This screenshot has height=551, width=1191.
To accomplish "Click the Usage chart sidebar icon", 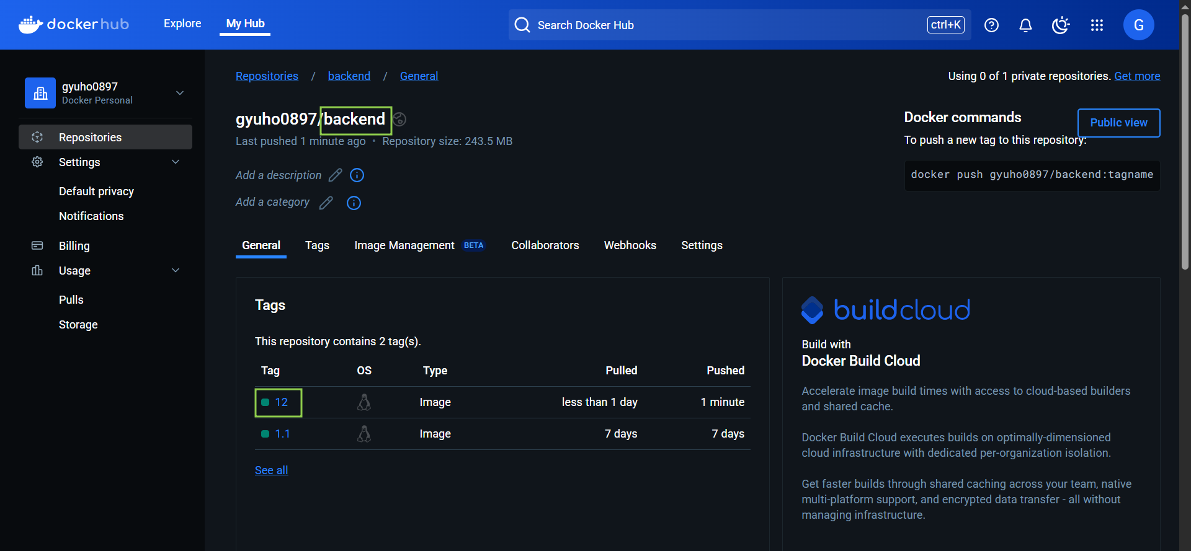I will pyautogui.click(x=37, y=270).
